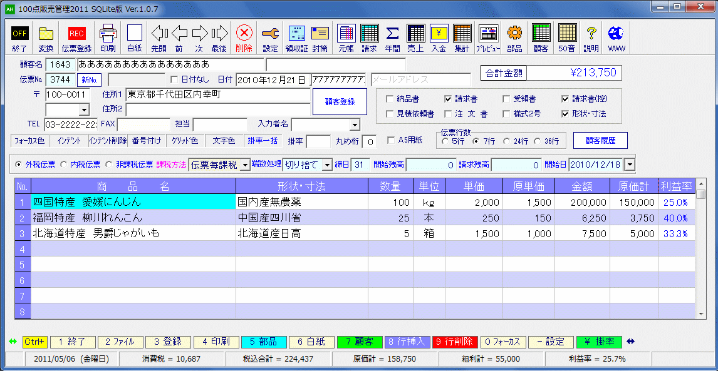Click the 文字色 text color button
Viewport: 718px width, 371px height.
(224, 140)
